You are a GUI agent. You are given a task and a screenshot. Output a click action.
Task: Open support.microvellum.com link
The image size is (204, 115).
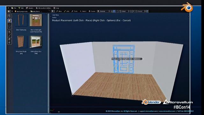[x=149, y=111]
